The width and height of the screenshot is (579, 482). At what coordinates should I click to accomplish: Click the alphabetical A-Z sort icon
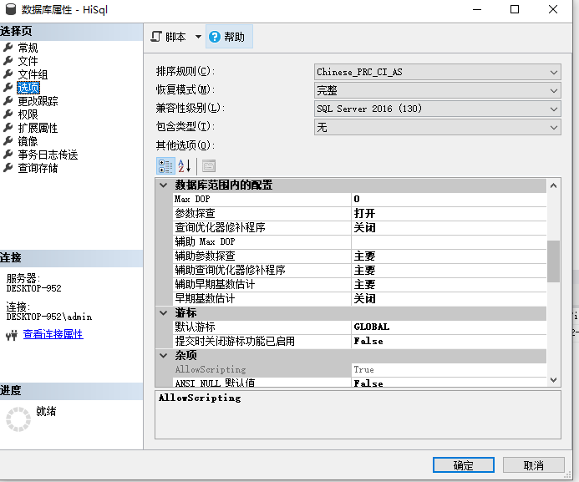(x=185, y=166)
